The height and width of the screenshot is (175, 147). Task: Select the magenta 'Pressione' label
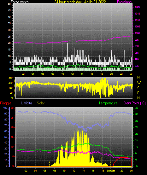point(124,2)
